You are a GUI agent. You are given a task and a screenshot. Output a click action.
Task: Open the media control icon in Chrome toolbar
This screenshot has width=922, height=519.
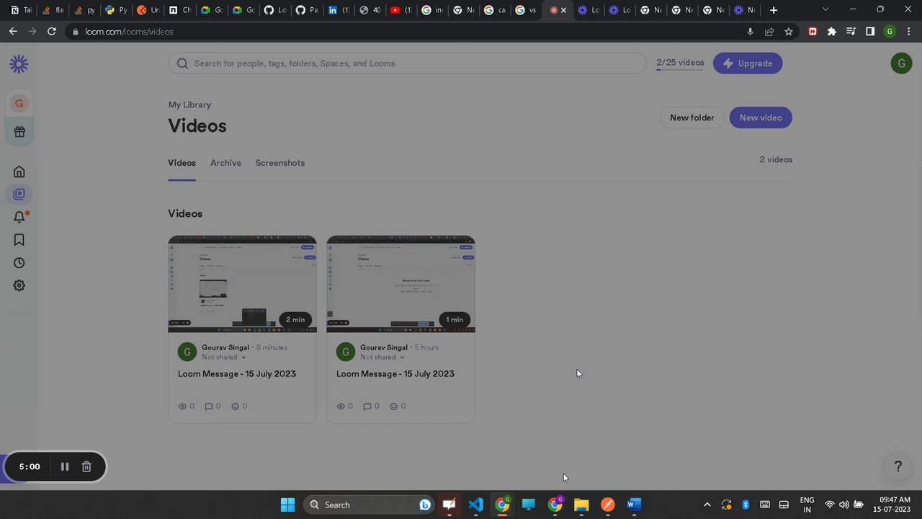click(x=851, y=32)
